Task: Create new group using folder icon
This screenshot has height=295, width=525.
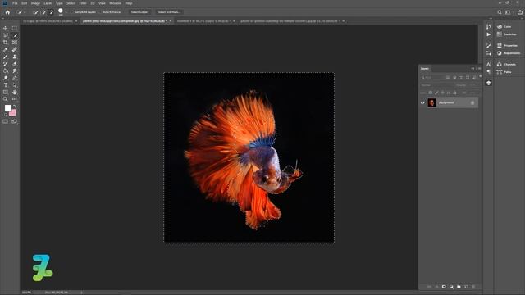Action: pos(459,287)
